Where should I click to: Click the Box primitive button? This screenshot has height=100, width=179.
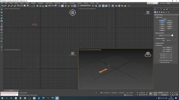click(x=162, y=21)
